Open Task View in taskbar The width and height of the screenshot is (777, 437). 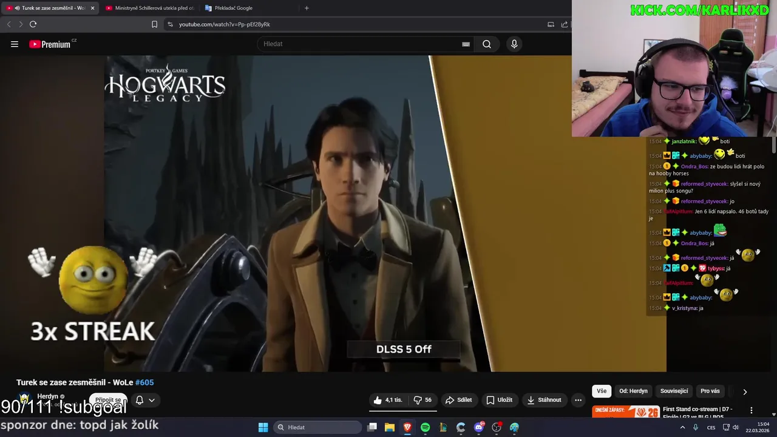point(372,427)
